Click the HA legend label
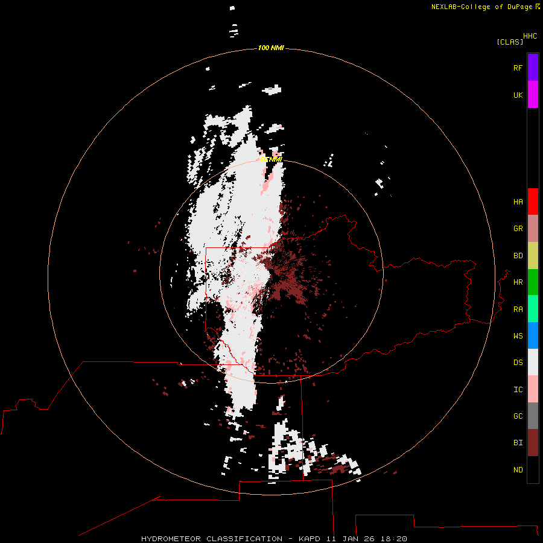This screenshot has width=543, height=543. pos(518,202)
